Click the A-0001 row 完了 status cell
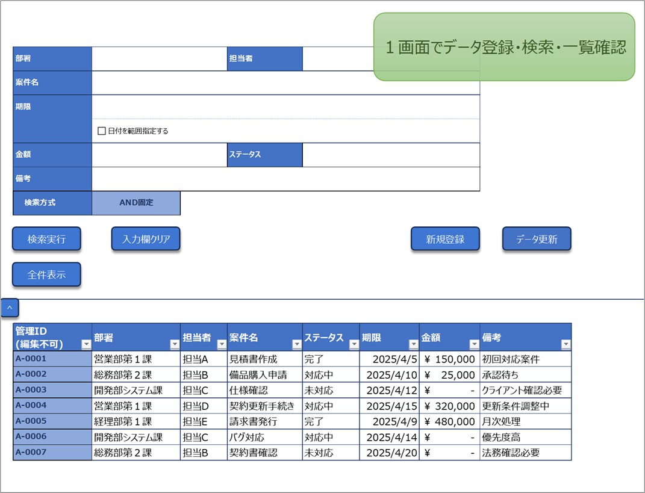 pyautogui.click(x=331, y=359)
